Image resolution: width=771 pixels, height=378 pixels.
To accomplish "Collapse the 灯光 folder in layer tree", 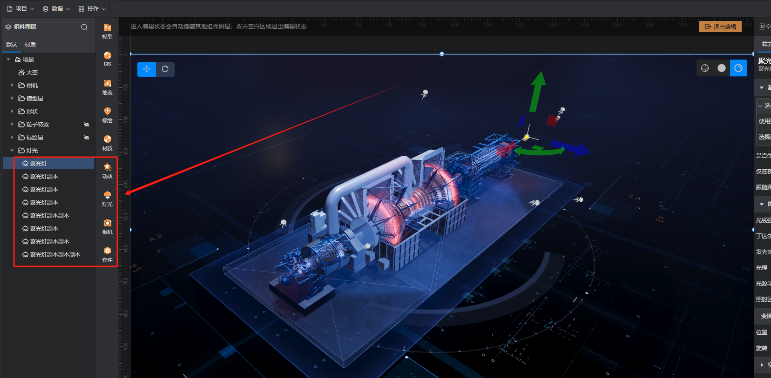I will pos(12,151).
